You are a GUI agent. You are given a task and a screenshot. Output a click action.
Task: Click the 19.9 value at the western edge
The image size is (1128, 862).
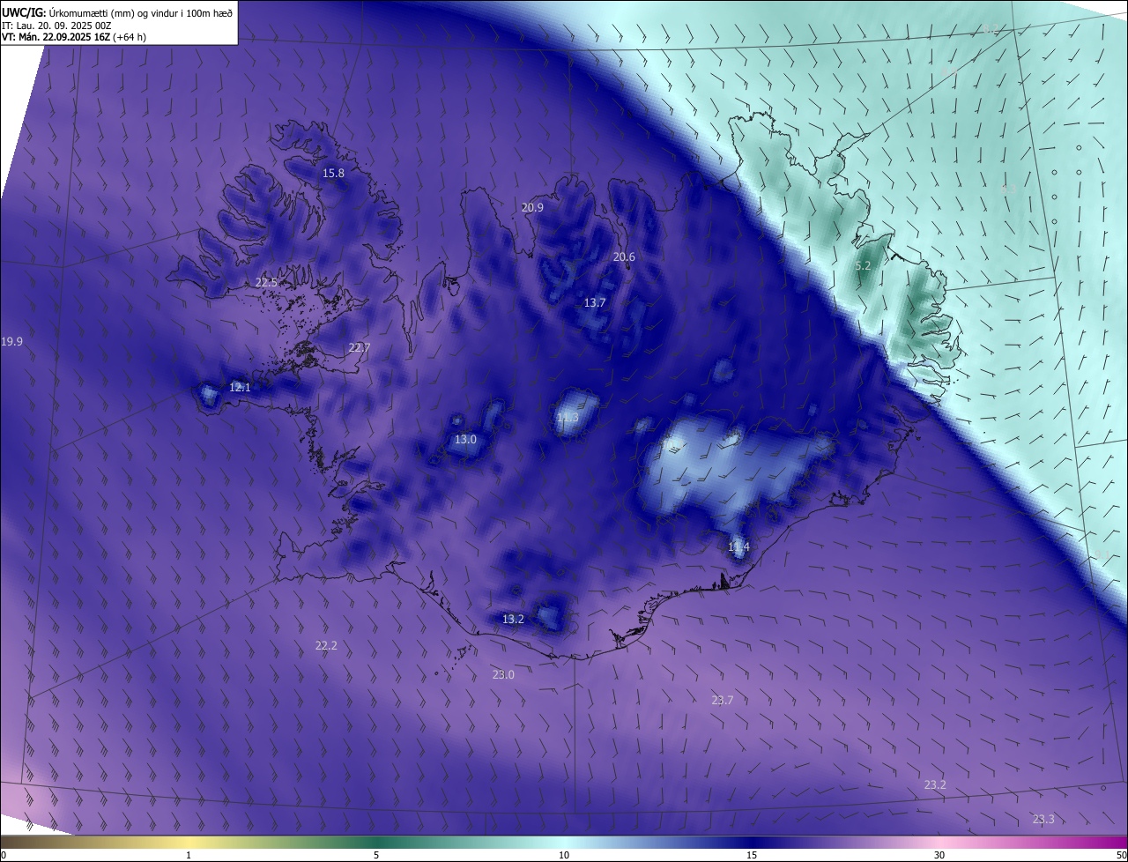[x=12, y=342]
